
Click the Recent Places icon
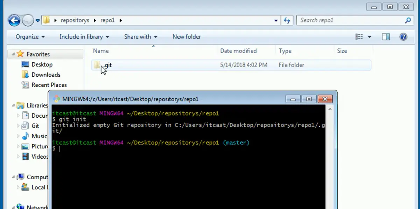pyautogui.click(x=25, y=85)
